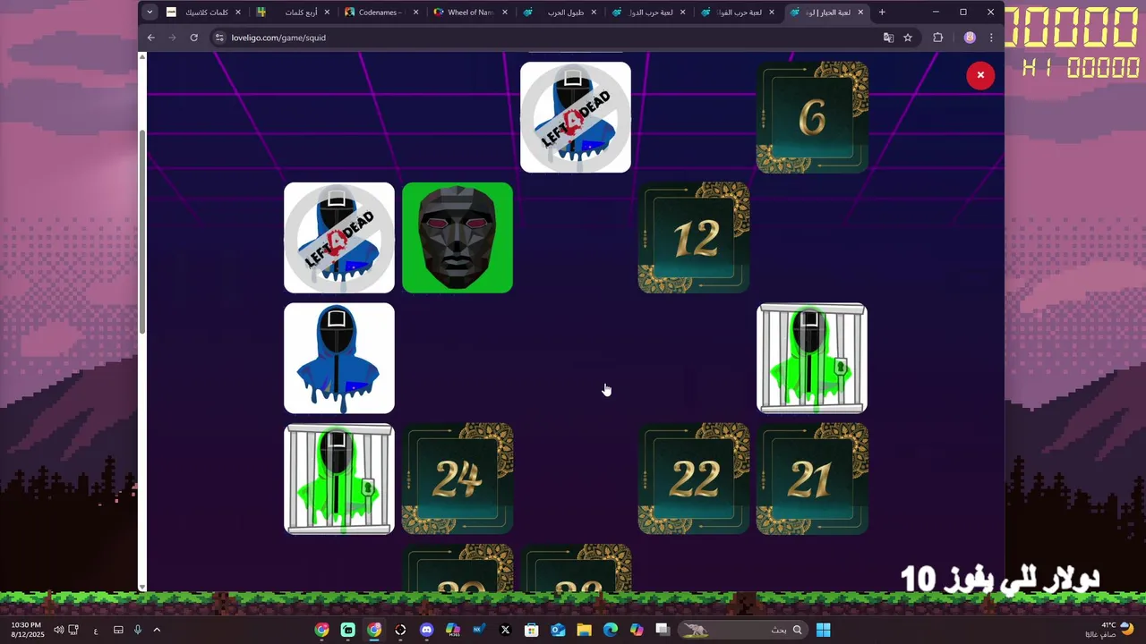This screenshot has height=644, width=1146.
Task: Switch to the لعبة حرب الدول tab
Action: tap(648, 13)
